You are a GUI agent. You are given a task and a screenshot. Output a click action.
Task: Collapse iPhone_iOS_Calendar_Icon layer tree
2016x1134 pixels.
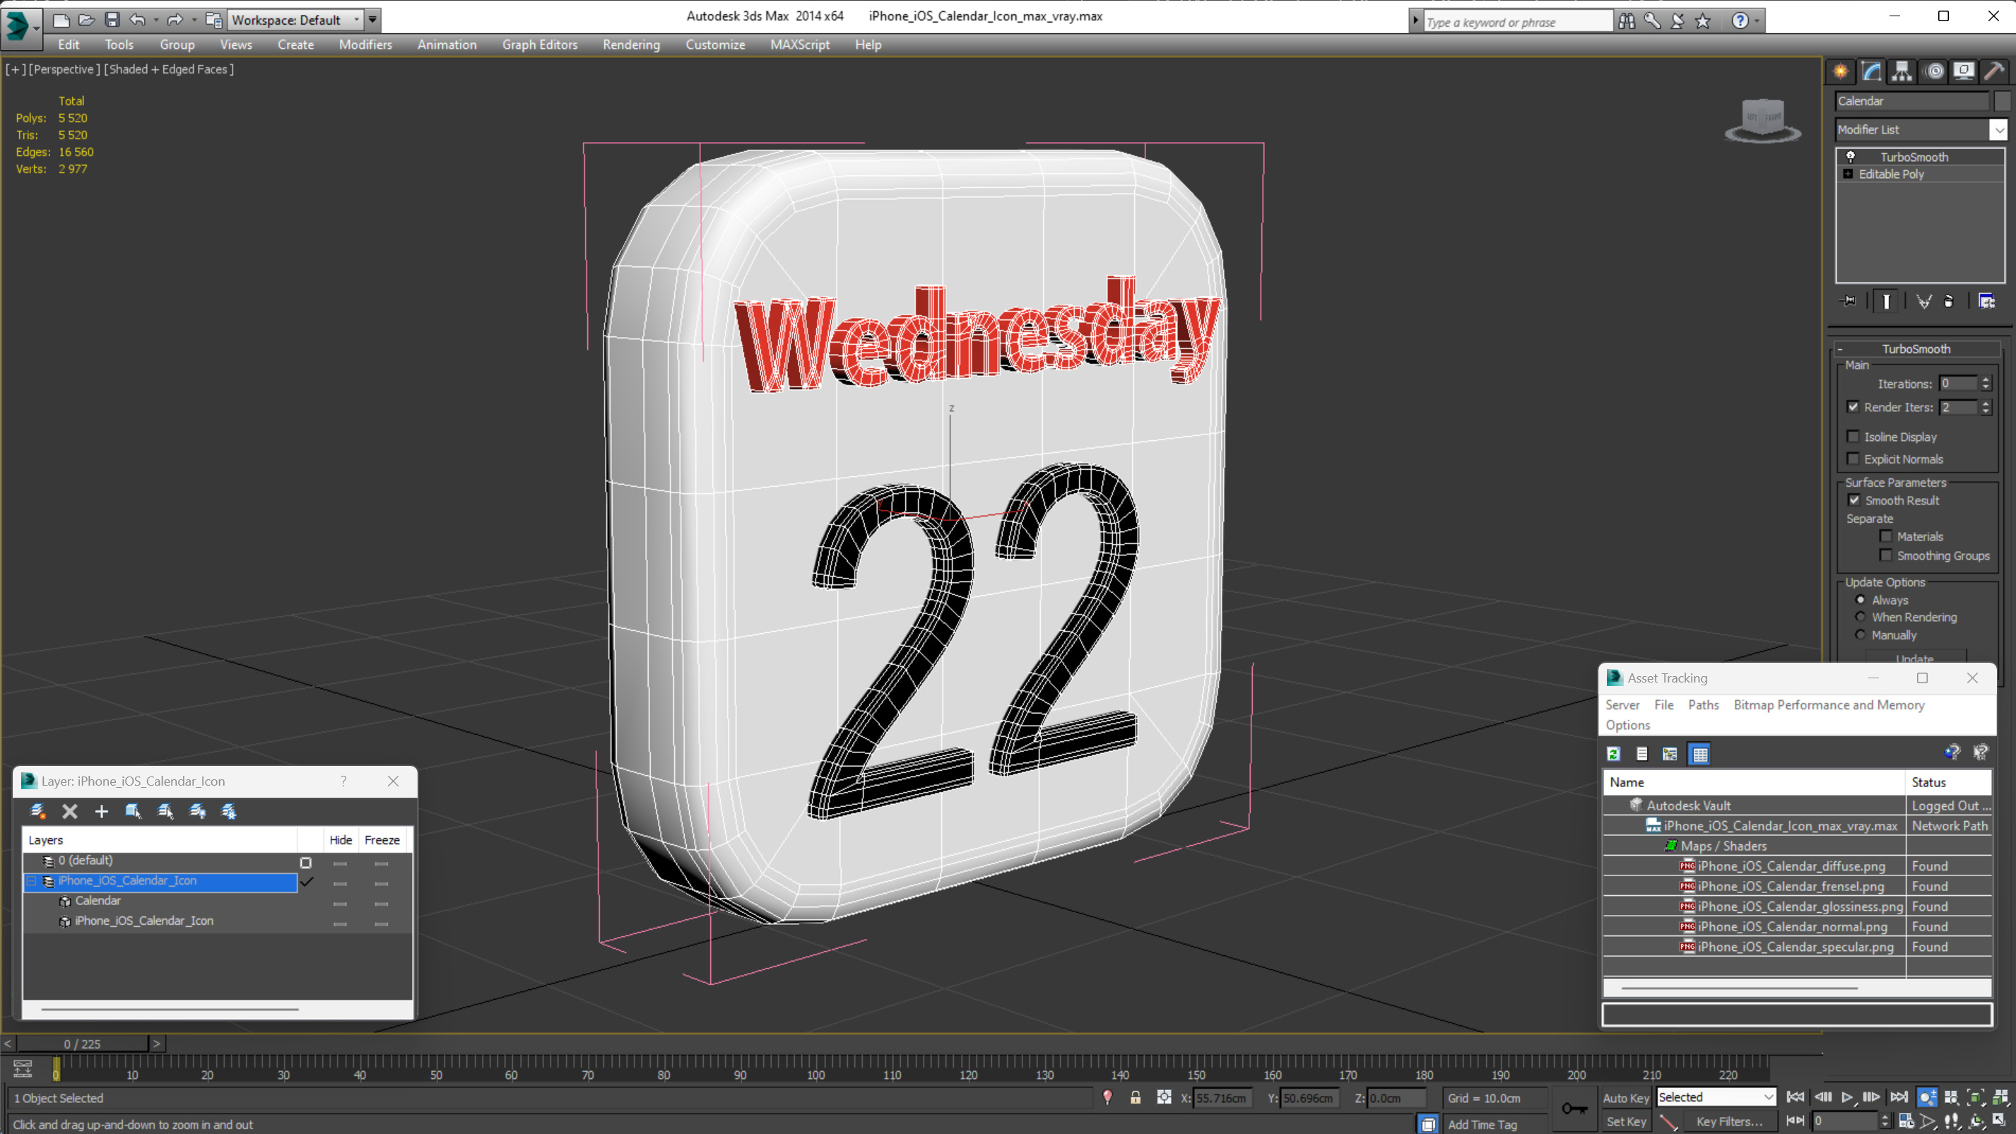(x=32, y=880)
